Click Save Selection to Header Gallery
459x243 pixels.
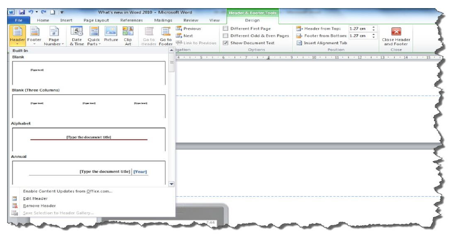58,213
